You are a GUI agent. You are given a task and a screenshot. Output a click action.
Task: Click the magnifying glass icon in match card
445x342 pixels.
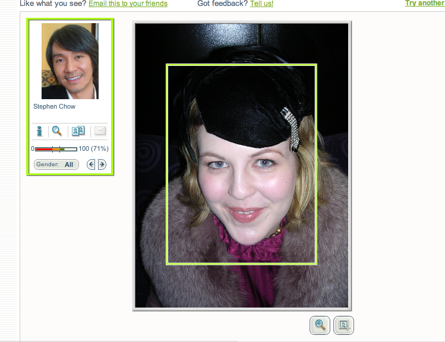tap(57, 131)
